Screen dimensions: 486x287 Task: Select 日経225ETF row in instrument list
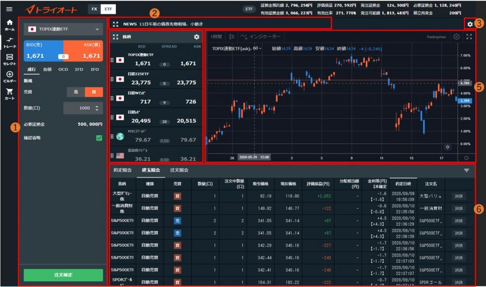coord(156,79)
